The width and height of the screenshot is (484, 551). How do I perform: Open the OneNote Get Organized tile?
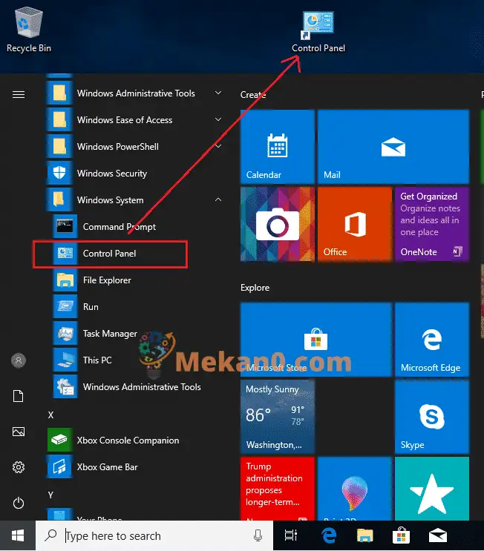click(x=432, y=224)
